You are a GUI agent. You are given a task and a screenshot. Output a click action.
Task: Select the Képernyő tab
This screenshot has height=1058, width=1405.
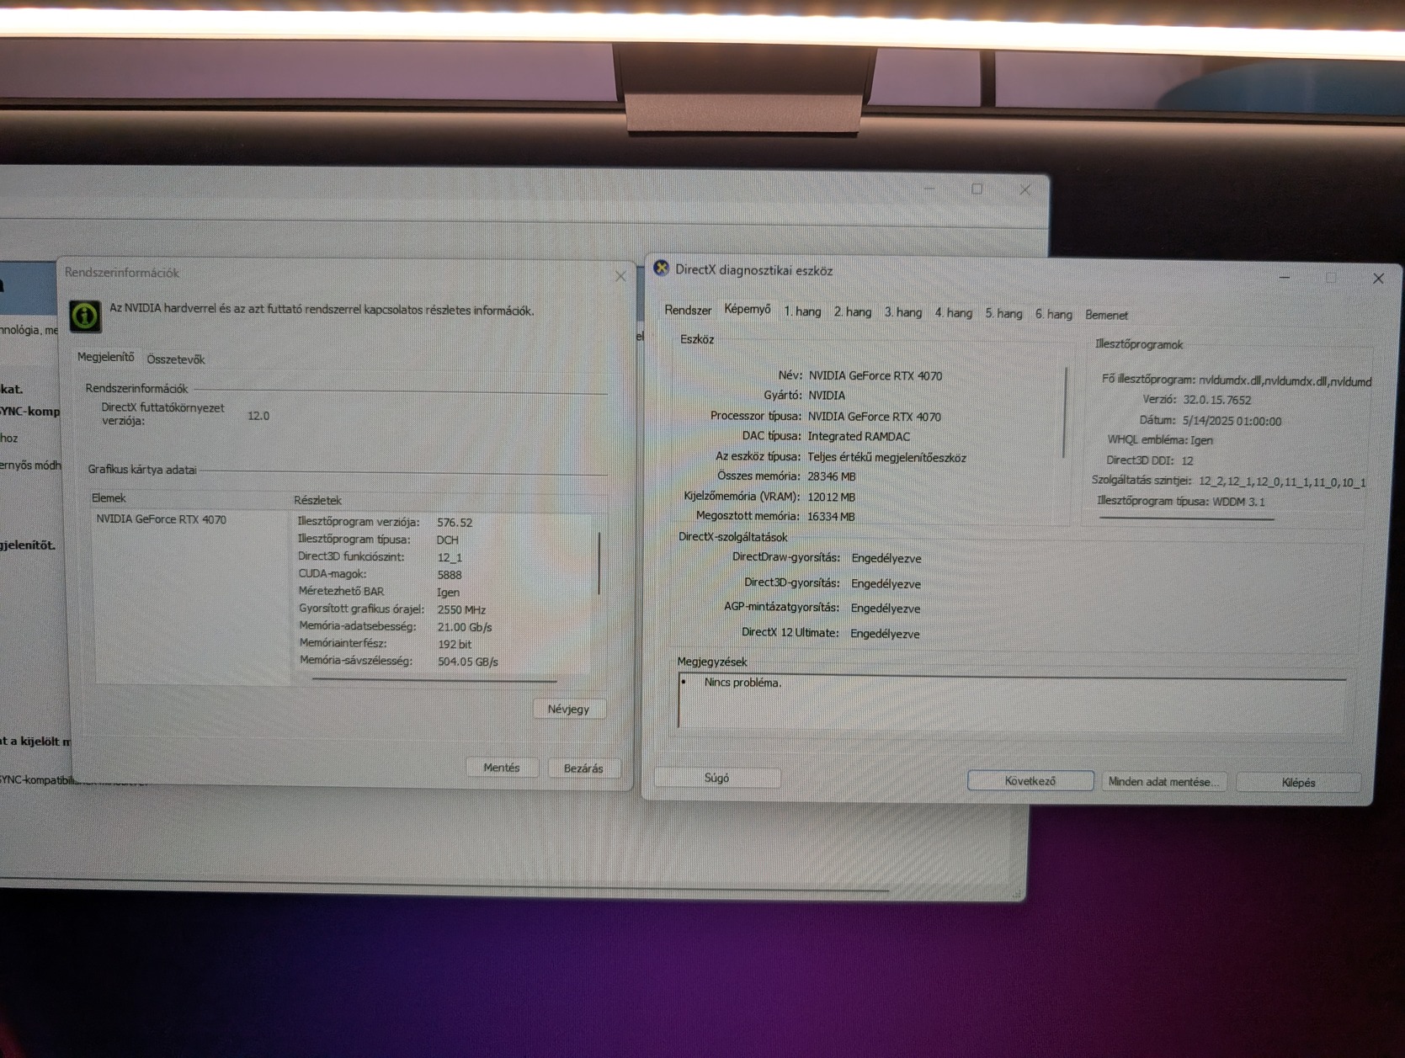748,310
